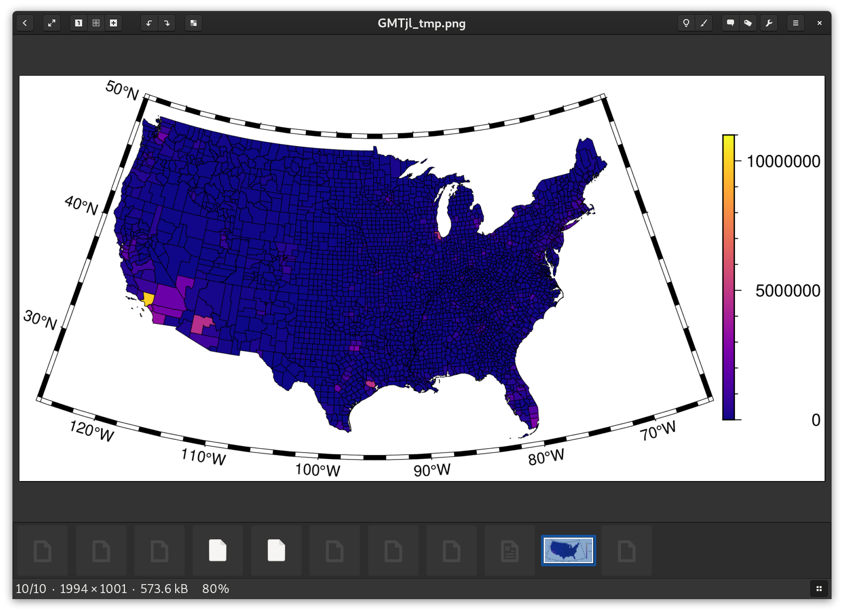This screenshot has width=844, height=613.
Task: Select the right bright white document thumbnail
Action: point(276,551)
